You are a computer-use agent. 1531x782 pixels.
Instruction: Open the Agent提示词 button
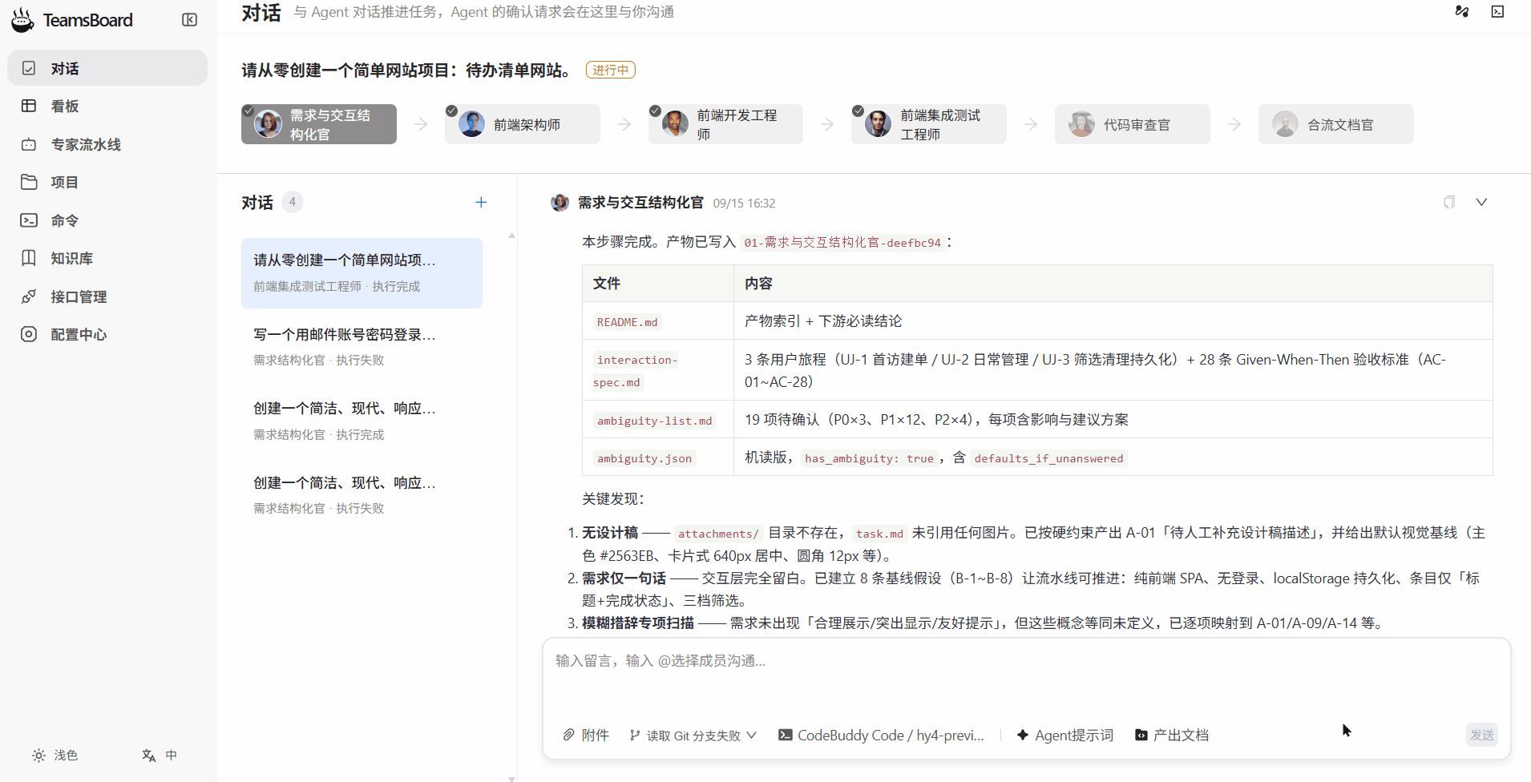(x=1064, y=735)
